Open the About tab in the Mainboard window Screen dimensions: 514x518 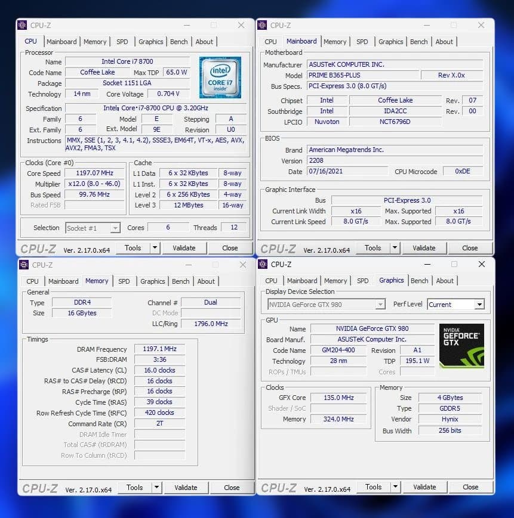(x=444, y=42)
